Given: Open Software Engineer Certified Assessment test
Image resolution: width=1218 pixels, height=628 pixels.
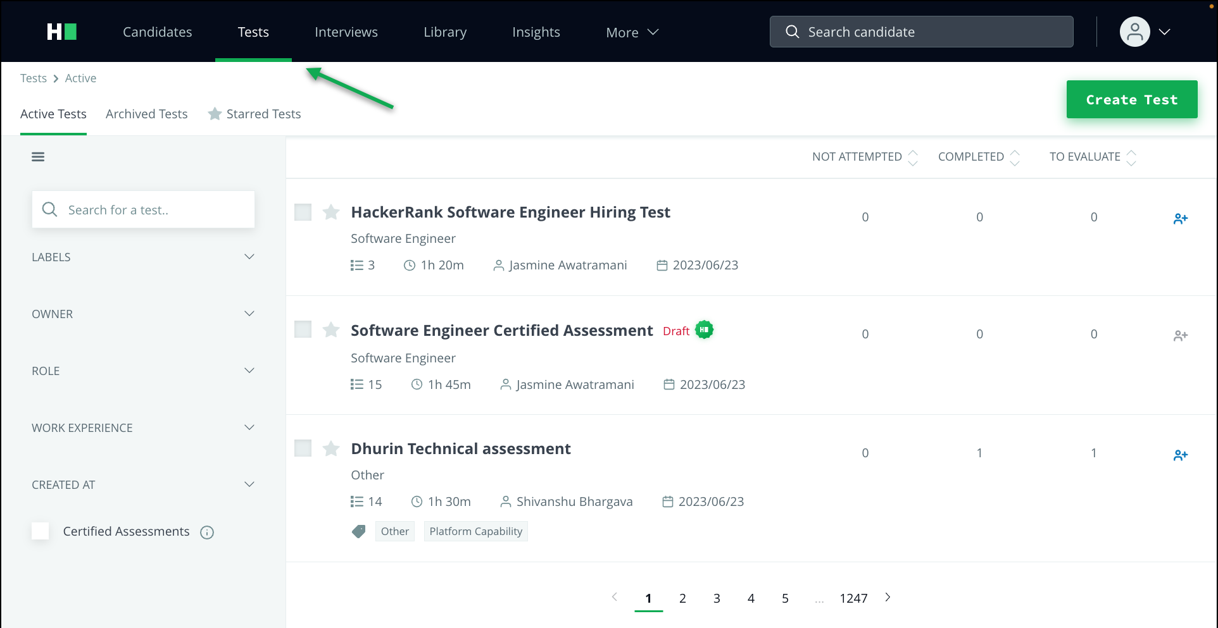Looking at the screenshot, I should coord(502,330).
